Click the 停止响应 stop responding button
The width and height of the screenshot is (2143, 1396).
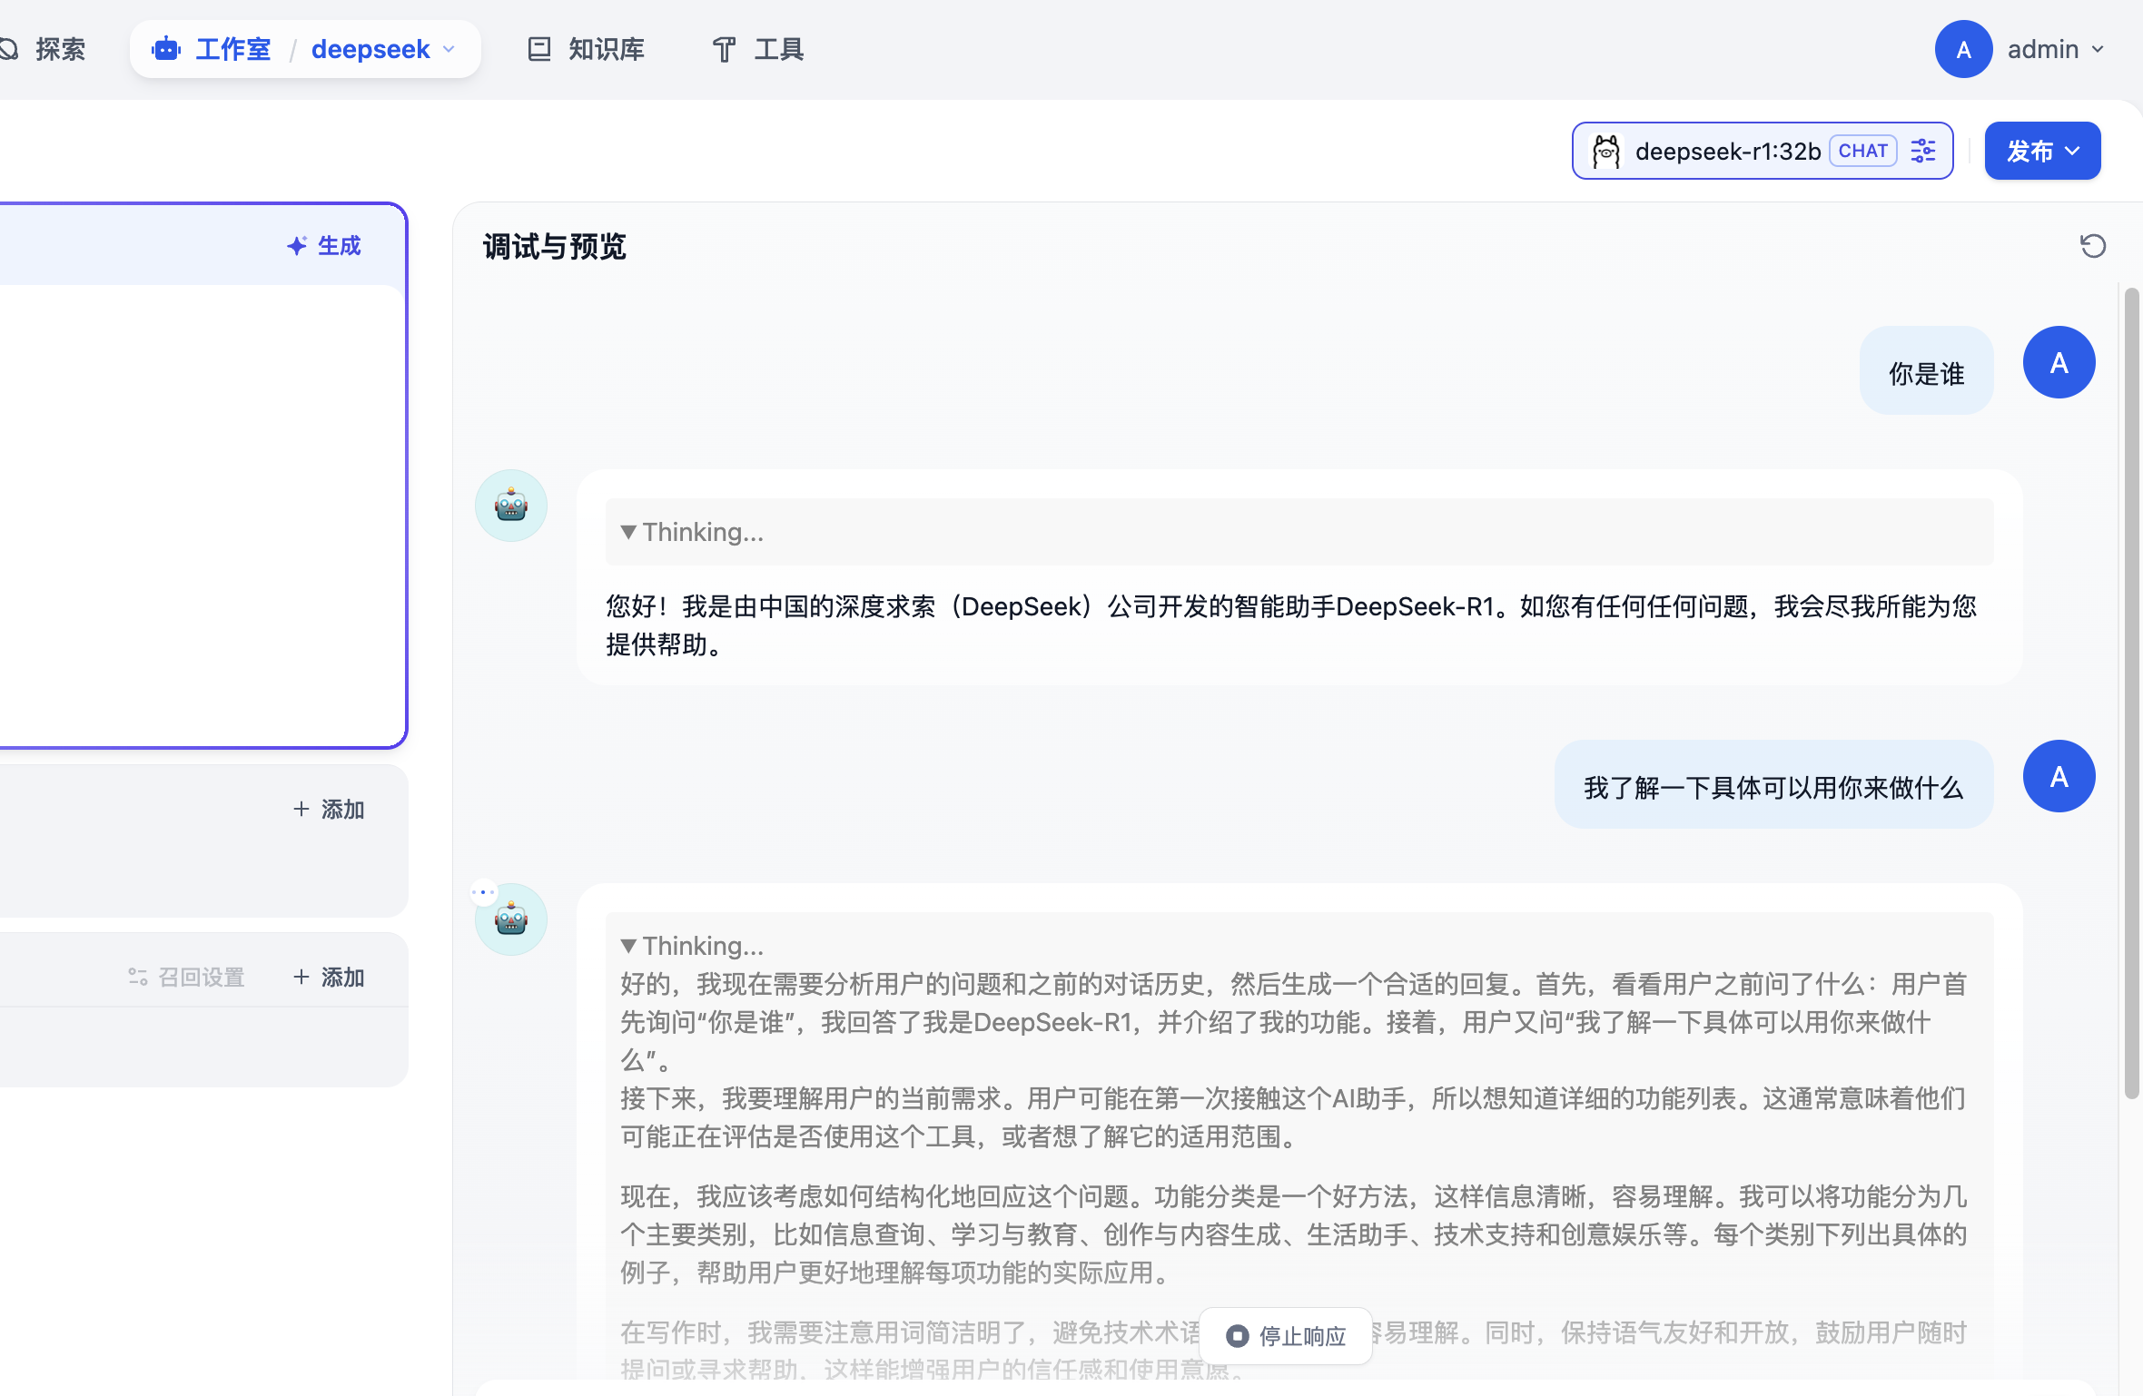point(1285,1335)
